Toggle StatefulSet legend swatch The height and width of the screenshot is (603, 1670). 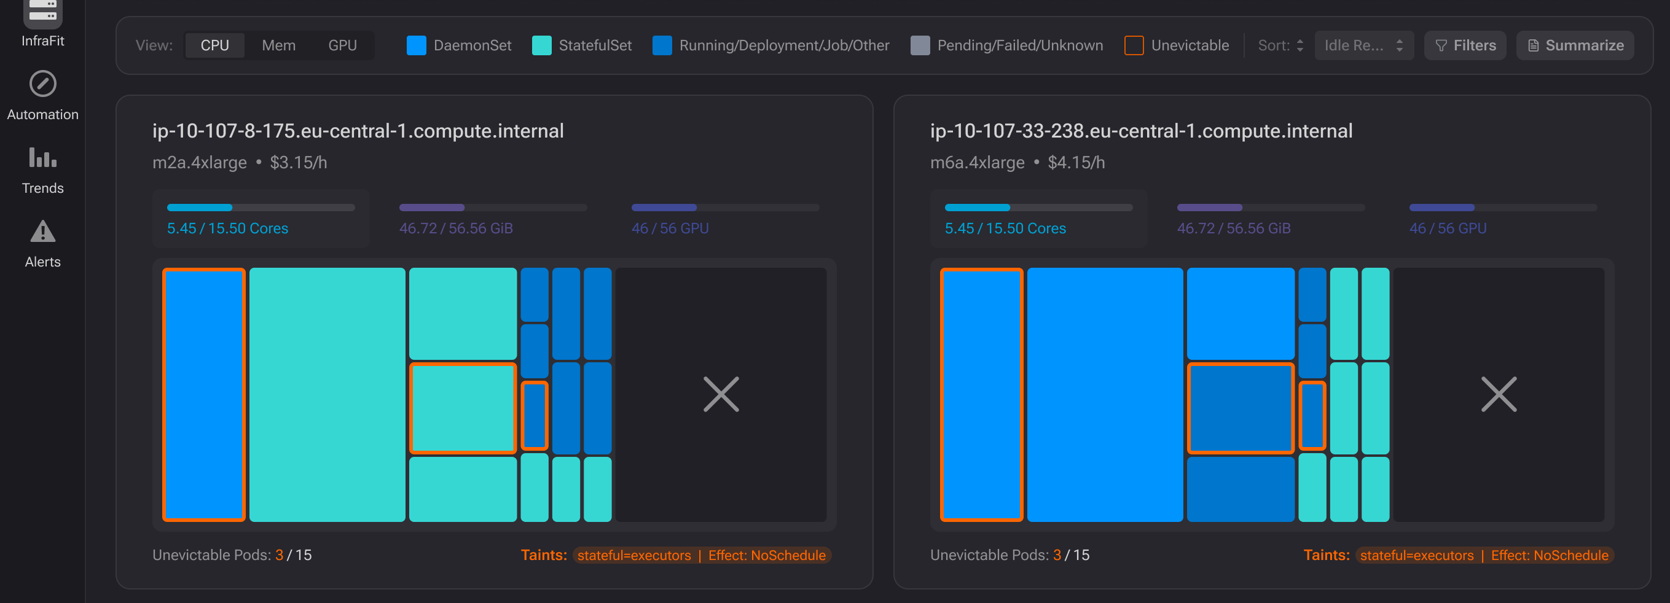pos(541,45)
